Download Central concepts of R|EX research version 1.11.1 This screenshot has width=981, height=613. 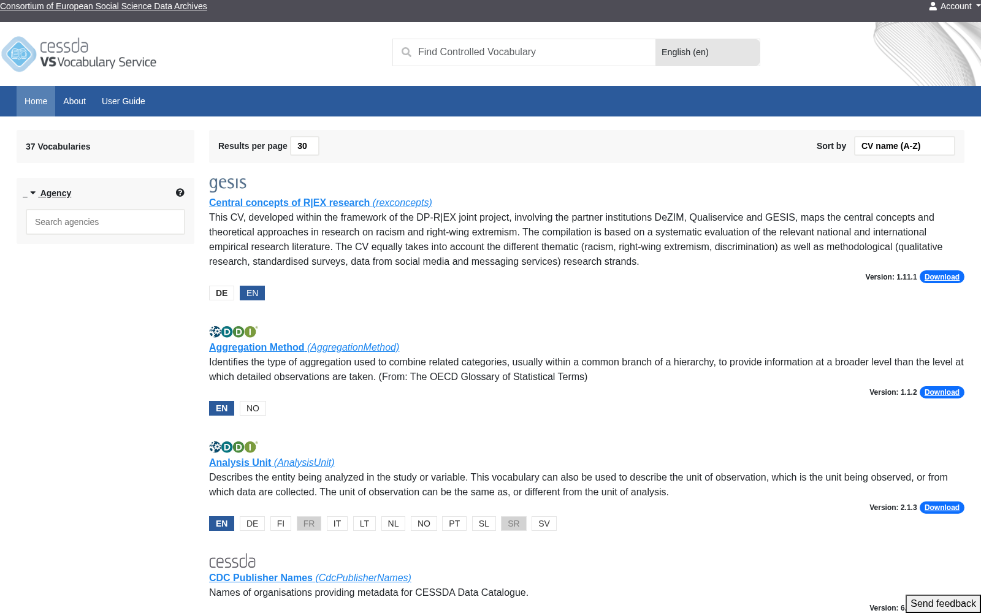[942, 277]
